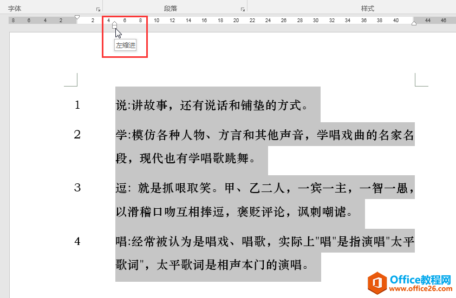
Task: Click the right indent marker on ruler
Action: (414, 23)
